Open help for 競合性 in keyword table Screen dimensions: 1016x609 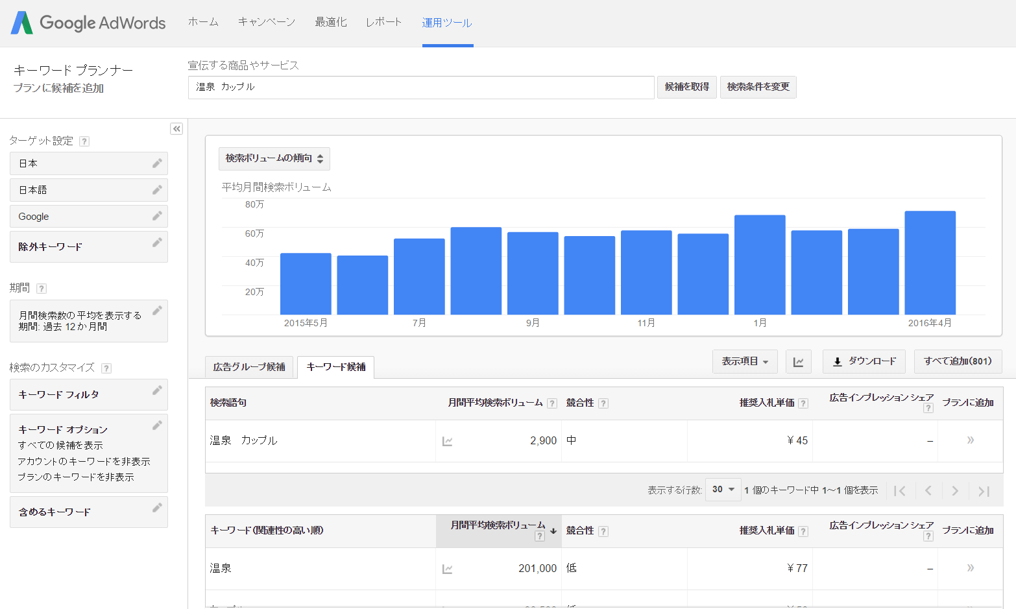(x=603, y=532)
